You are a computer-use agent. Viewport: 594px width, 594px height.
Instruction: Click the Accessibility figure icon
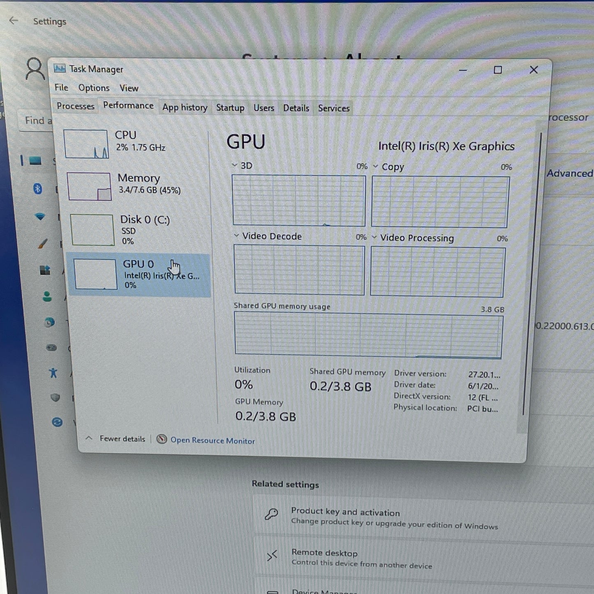coord(53,373)
